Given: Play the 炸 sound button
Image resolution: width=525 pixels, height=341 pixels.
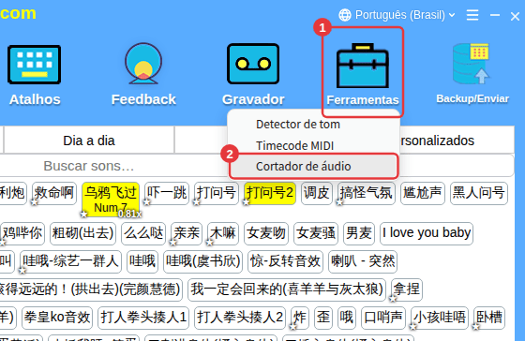Looking at the screenshot, I should coord(300,318).
